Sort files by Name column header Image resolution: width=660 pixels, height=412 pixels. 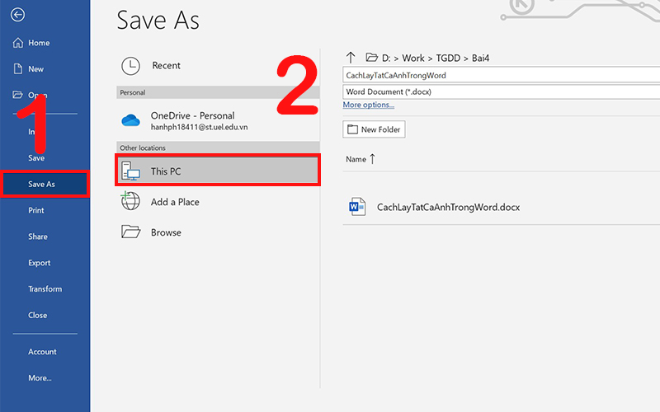361,159
